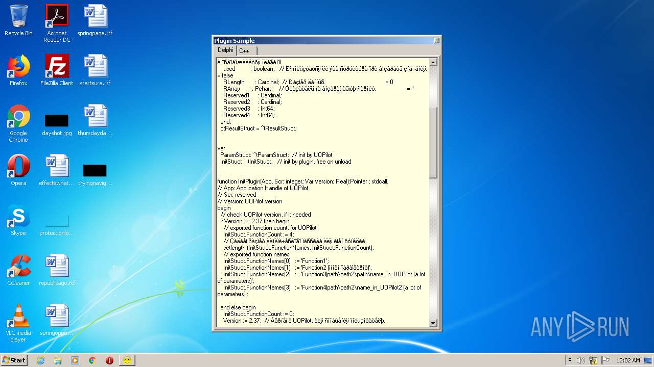This screenshot has height=367, width=654.
Task: Open the Recycle Bin desktop icon
Action: pyautogui.click(x=18, y=21)
